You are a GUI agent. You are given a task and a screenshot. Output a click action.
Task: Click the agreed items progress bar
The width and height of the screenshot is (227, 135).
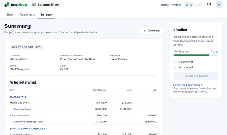pyautogui.click(x=196, y=55)
